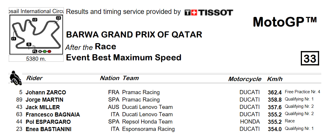The height and width of the screenshot is (134, 332).
Task: Click the i2 sector marker on track map
Action: (35, 20)
